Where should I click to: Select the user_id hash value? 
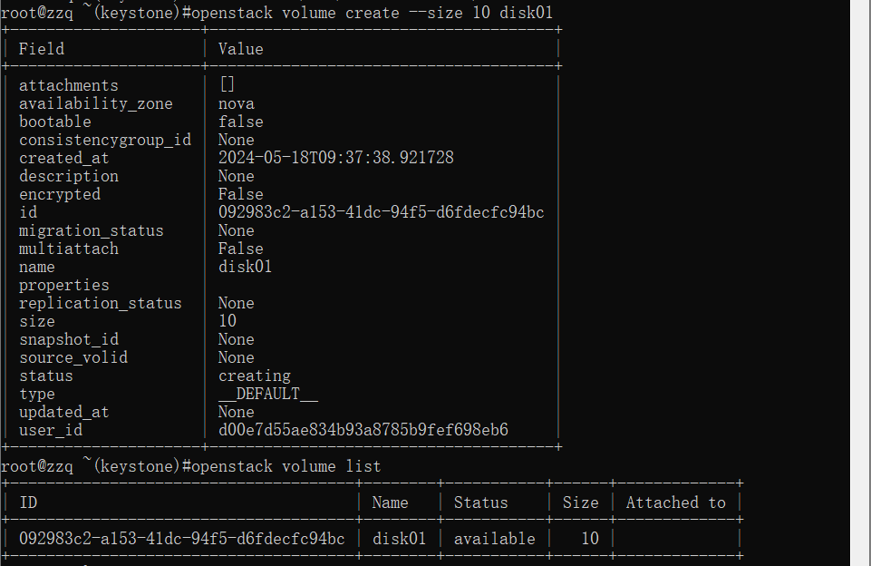pos(363,430)
